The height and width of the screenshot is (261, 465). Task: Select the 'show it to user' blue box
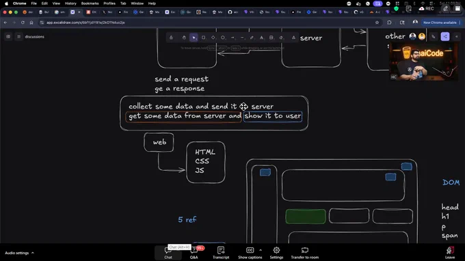click(273, 116)
